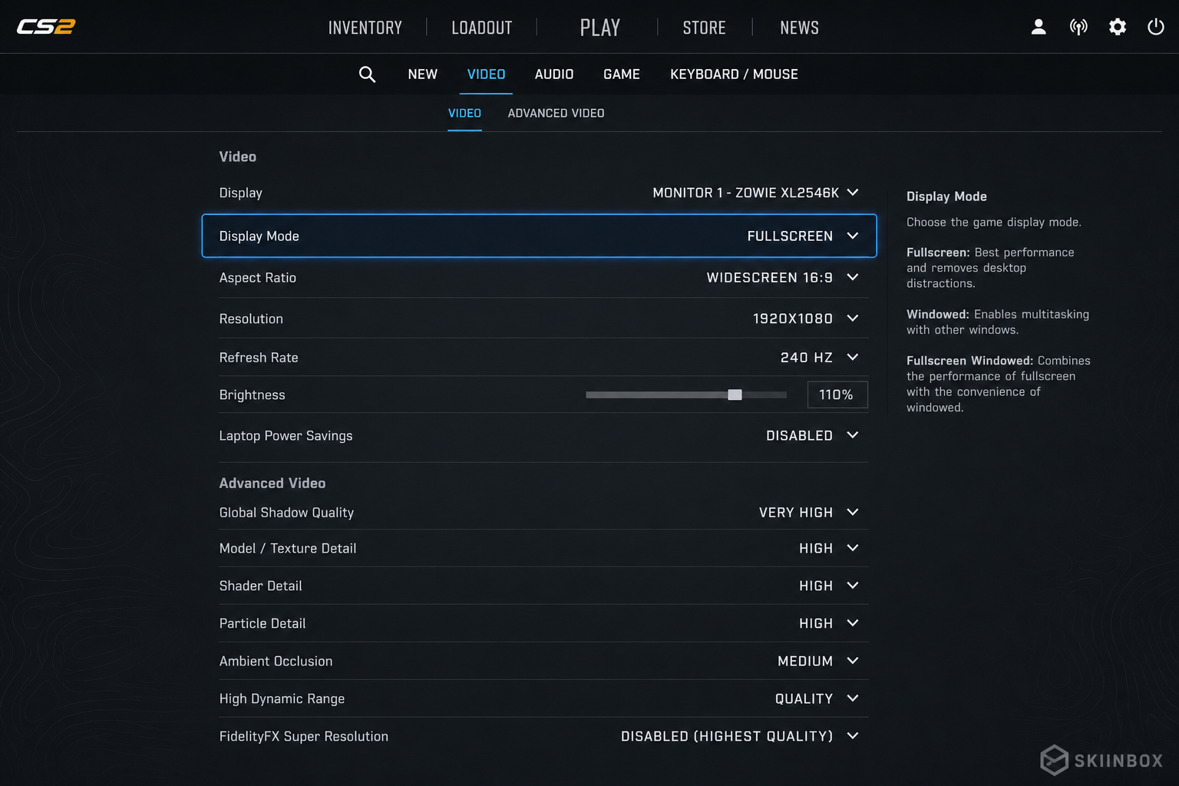Image resolution: width=1179 pixels, height=786 pixels.
Task: Select the top Video settings tab
Action: pos(487,74)
